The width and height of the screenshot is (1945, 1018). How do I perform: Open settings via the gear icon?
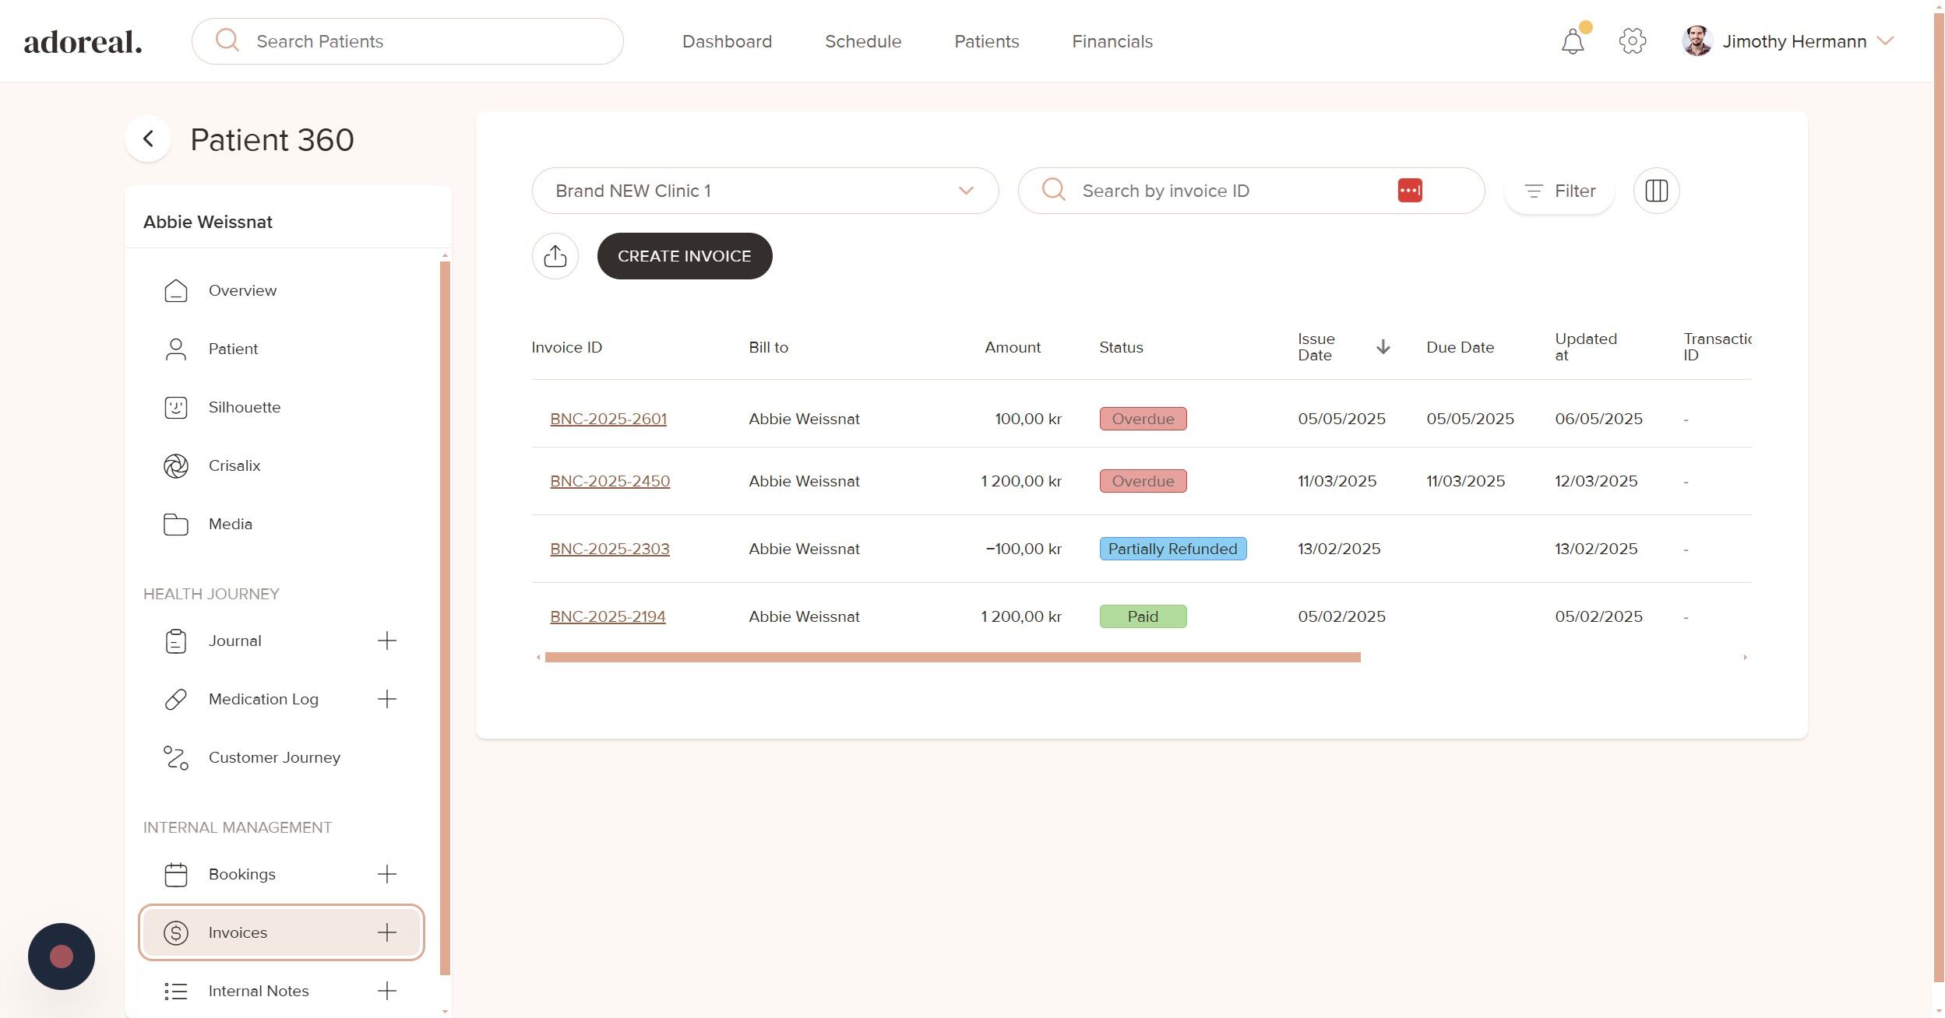coord(1632,41)
